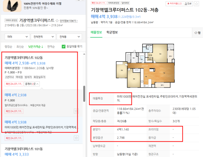Open the 전체동 building dropdown
Image resolution: width=203 pixels, height=157 pixels.
coord(69,37)
